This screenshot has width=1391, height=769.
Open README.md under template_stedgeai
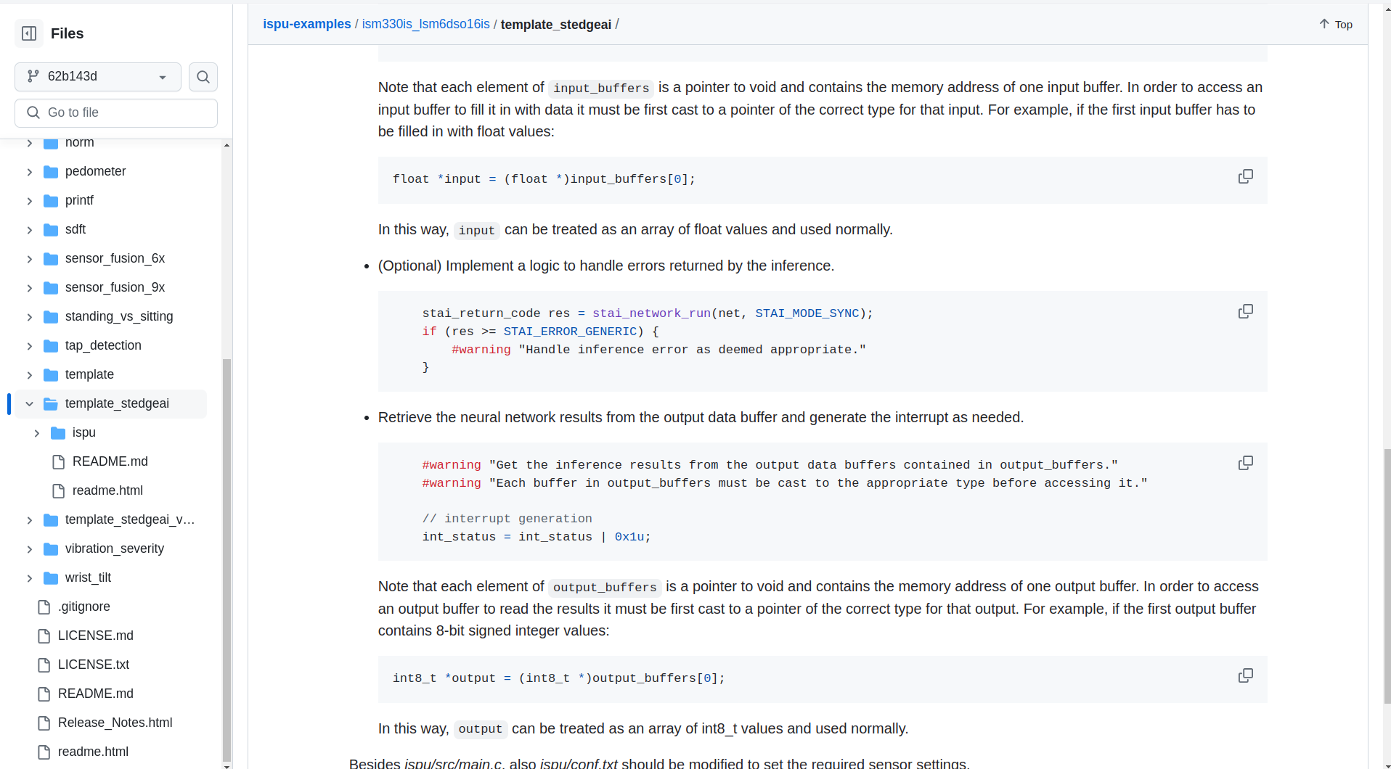click(110, 461)
